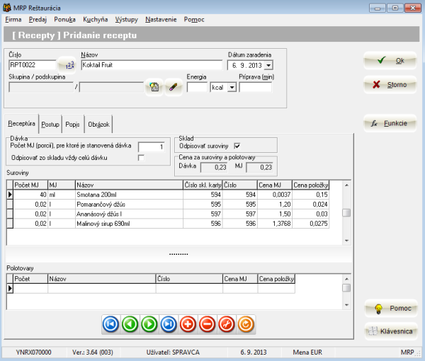Click the Mena EUR status bar entry
The image size is (425, 361).
point(307,353)
